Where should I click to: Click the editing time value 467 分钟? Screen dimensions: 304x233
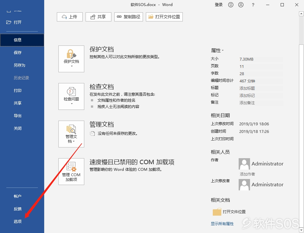point(247,81)
